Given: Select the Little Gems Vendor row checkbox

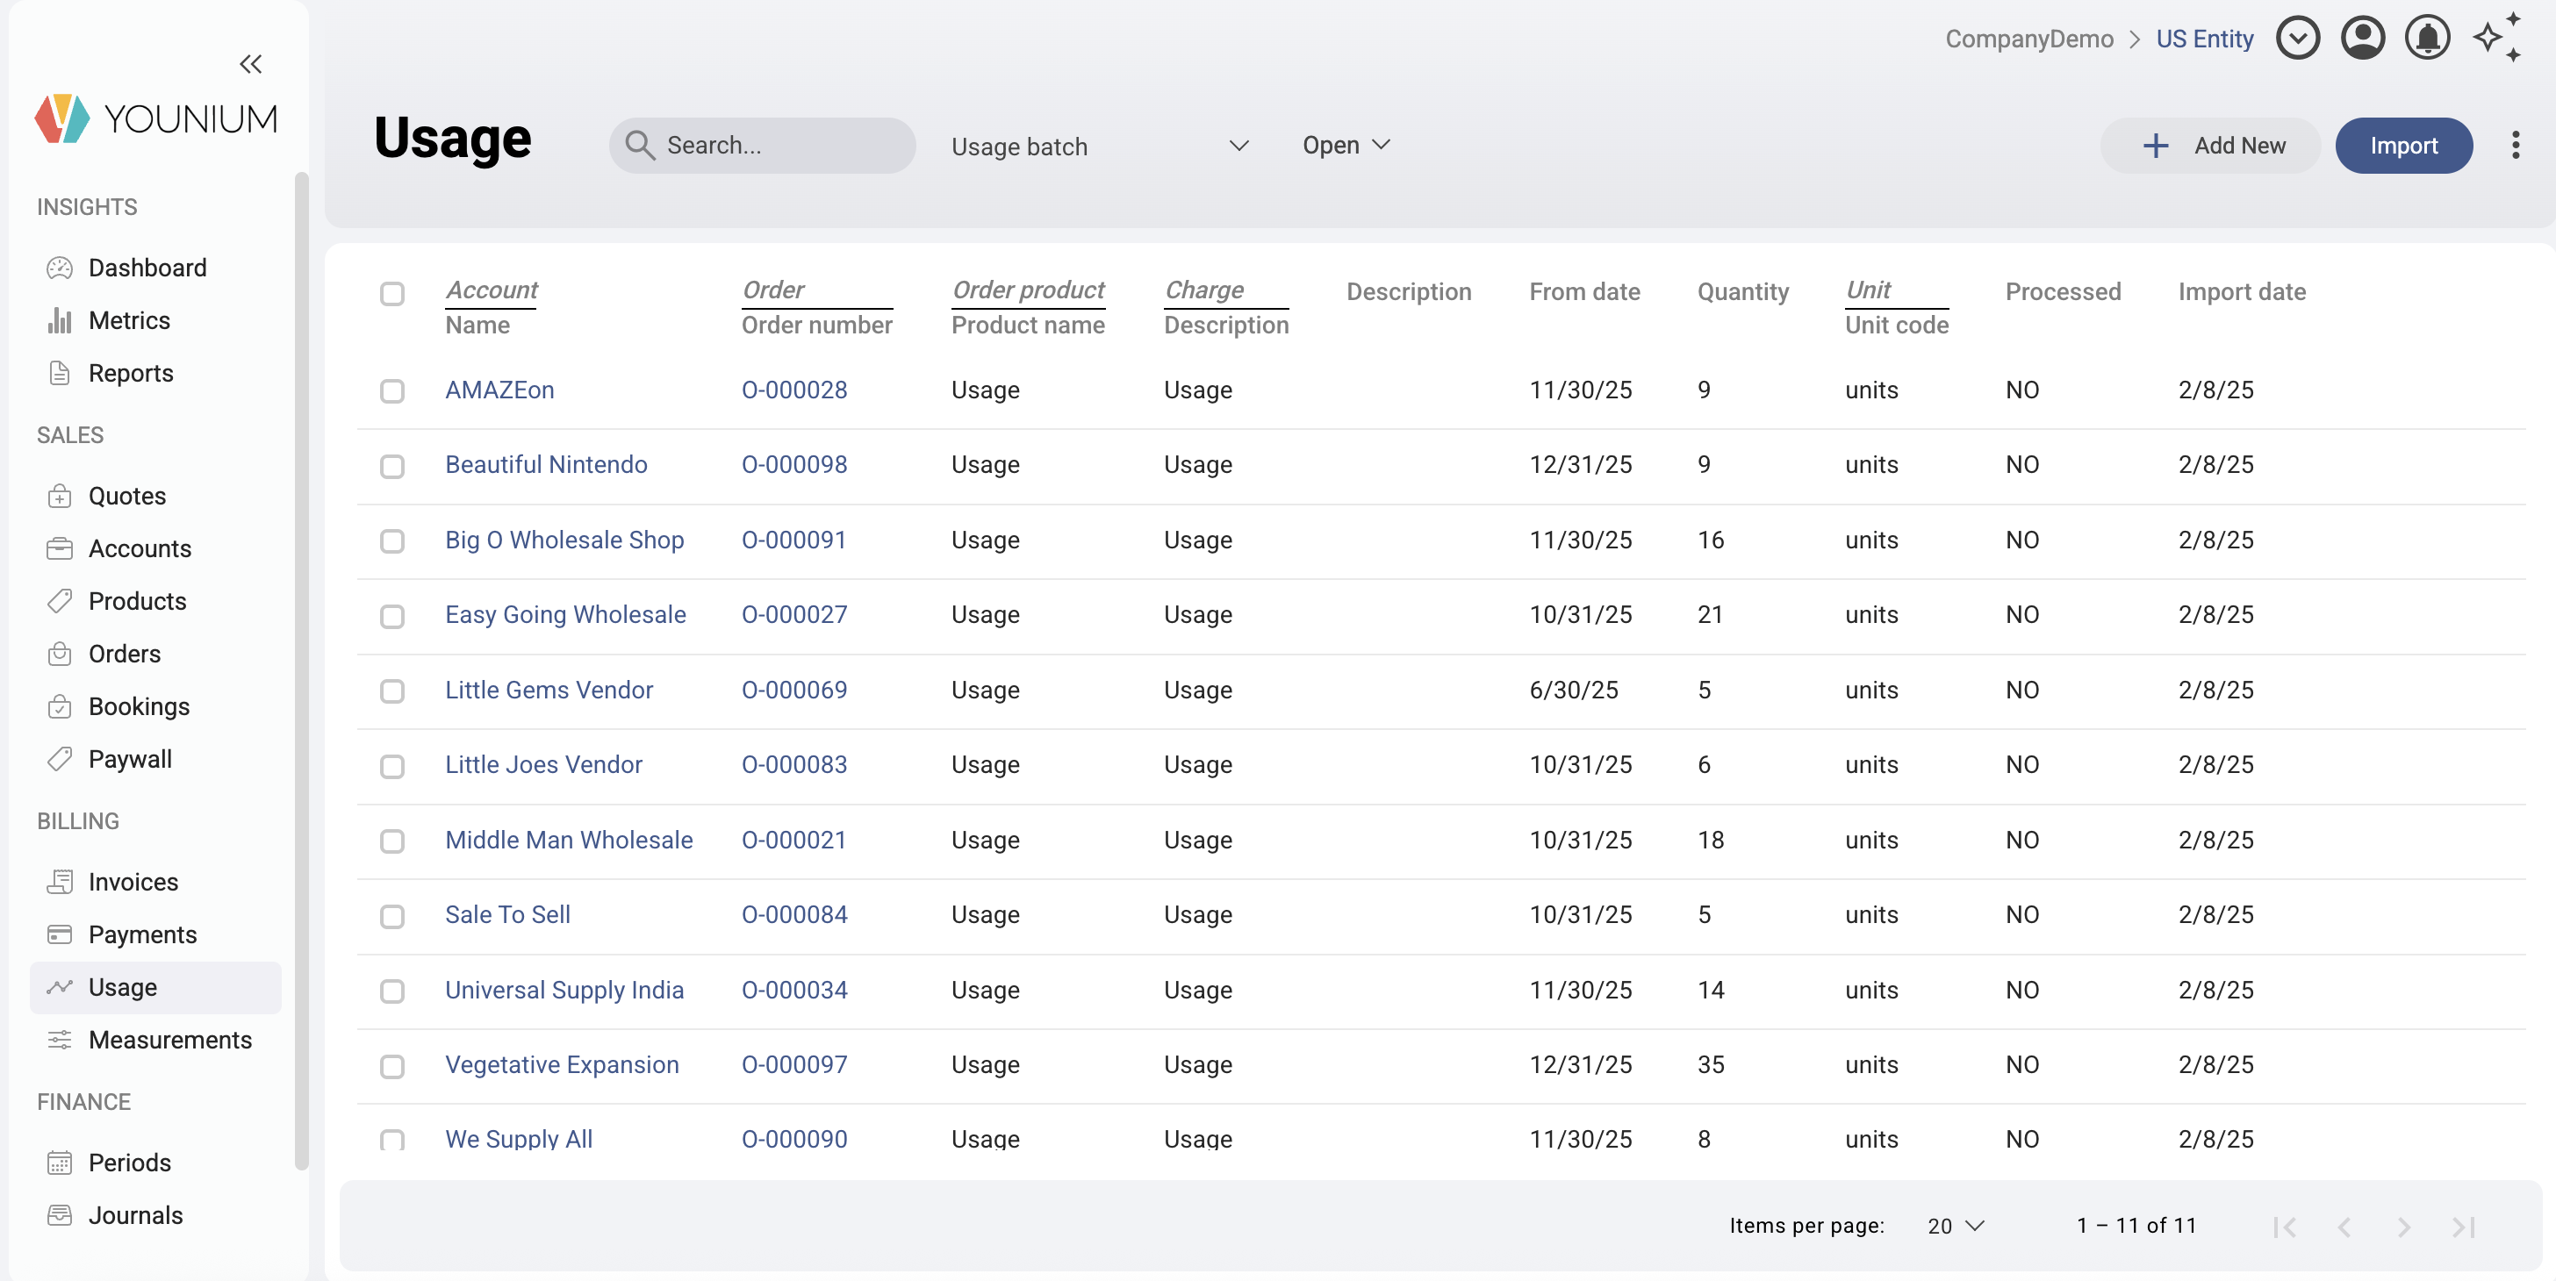Looking at the screenshot, I should coord(392,691).
